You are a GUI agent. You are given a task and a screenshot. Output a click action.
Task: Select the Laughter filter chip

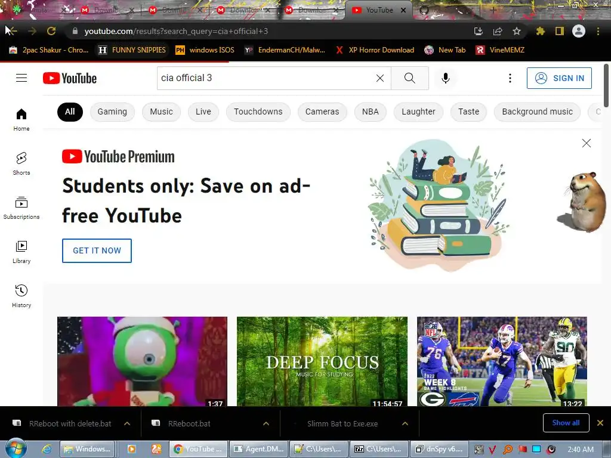pos(418,112)
